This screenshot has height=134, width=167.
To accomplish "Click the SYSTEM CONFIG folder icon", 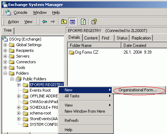I will [25, 125].
